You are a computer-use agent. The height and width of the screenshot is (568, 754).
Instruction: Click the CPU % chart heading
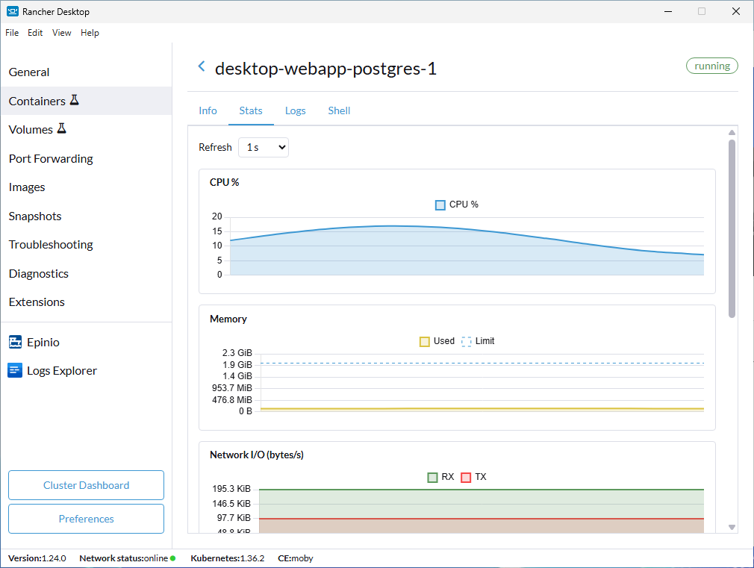(225, 182)
